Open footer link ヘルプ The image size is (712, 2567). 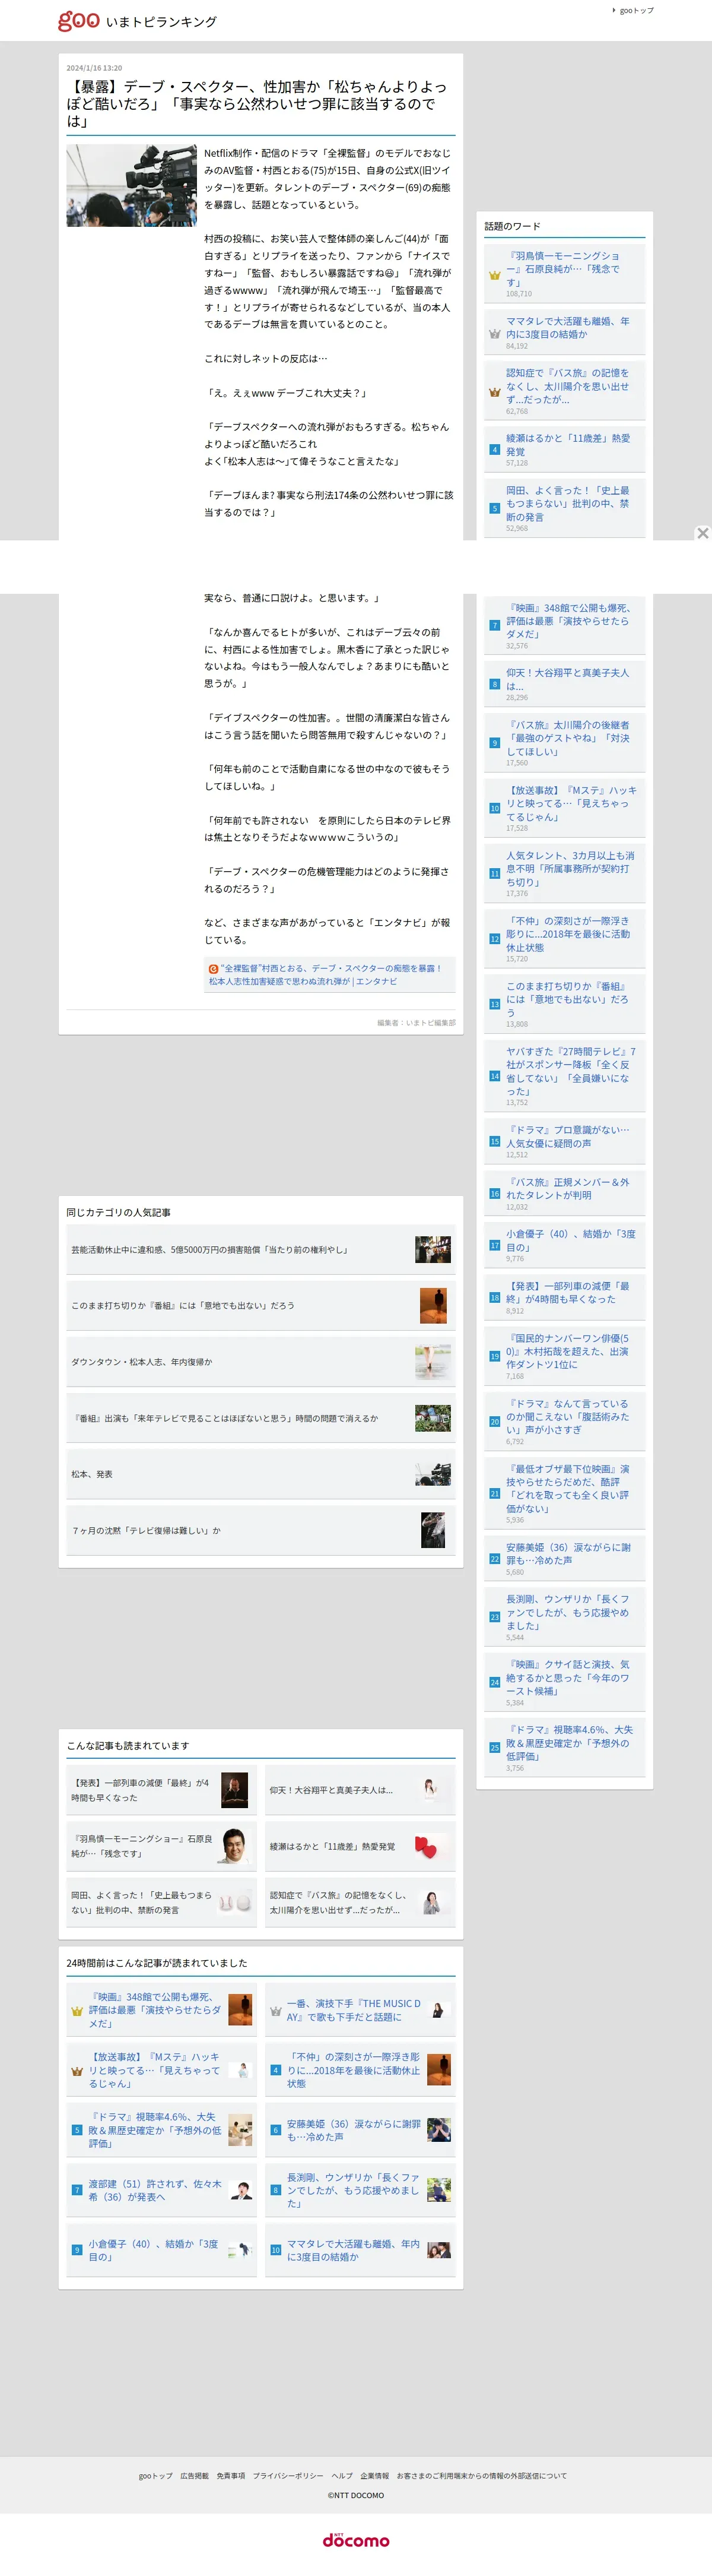tap(342, 2476)
